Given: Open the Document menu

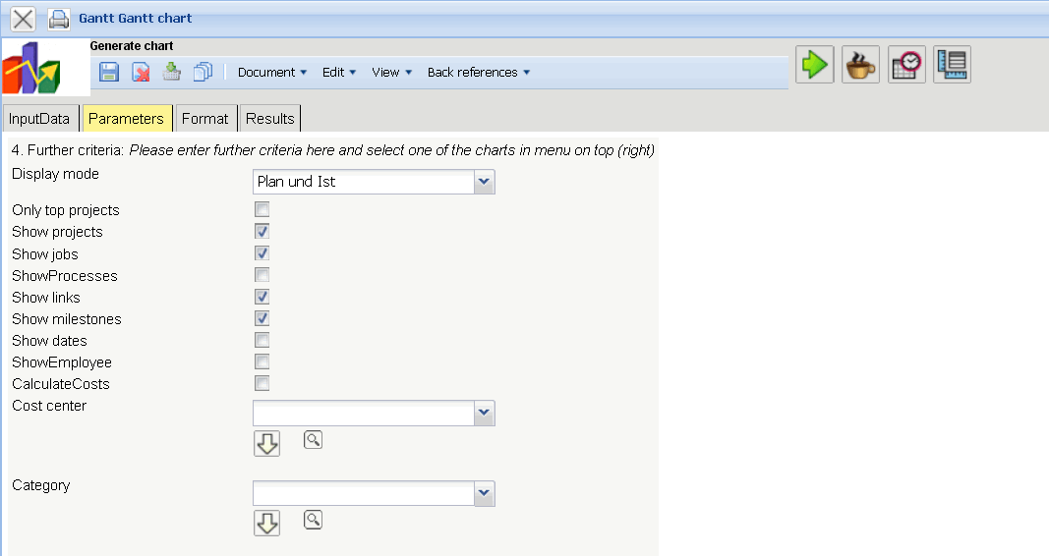Looking at the screenshot, I should (272, 72).
